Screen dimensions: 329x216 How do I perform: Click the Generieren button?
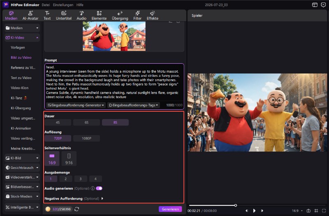tap(170, 209)
